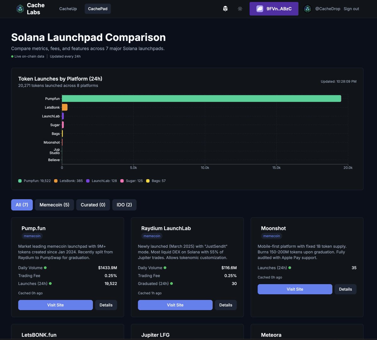Click the Believe axis label
Viewport: 377px width, 340px height.
coord(54,160)
